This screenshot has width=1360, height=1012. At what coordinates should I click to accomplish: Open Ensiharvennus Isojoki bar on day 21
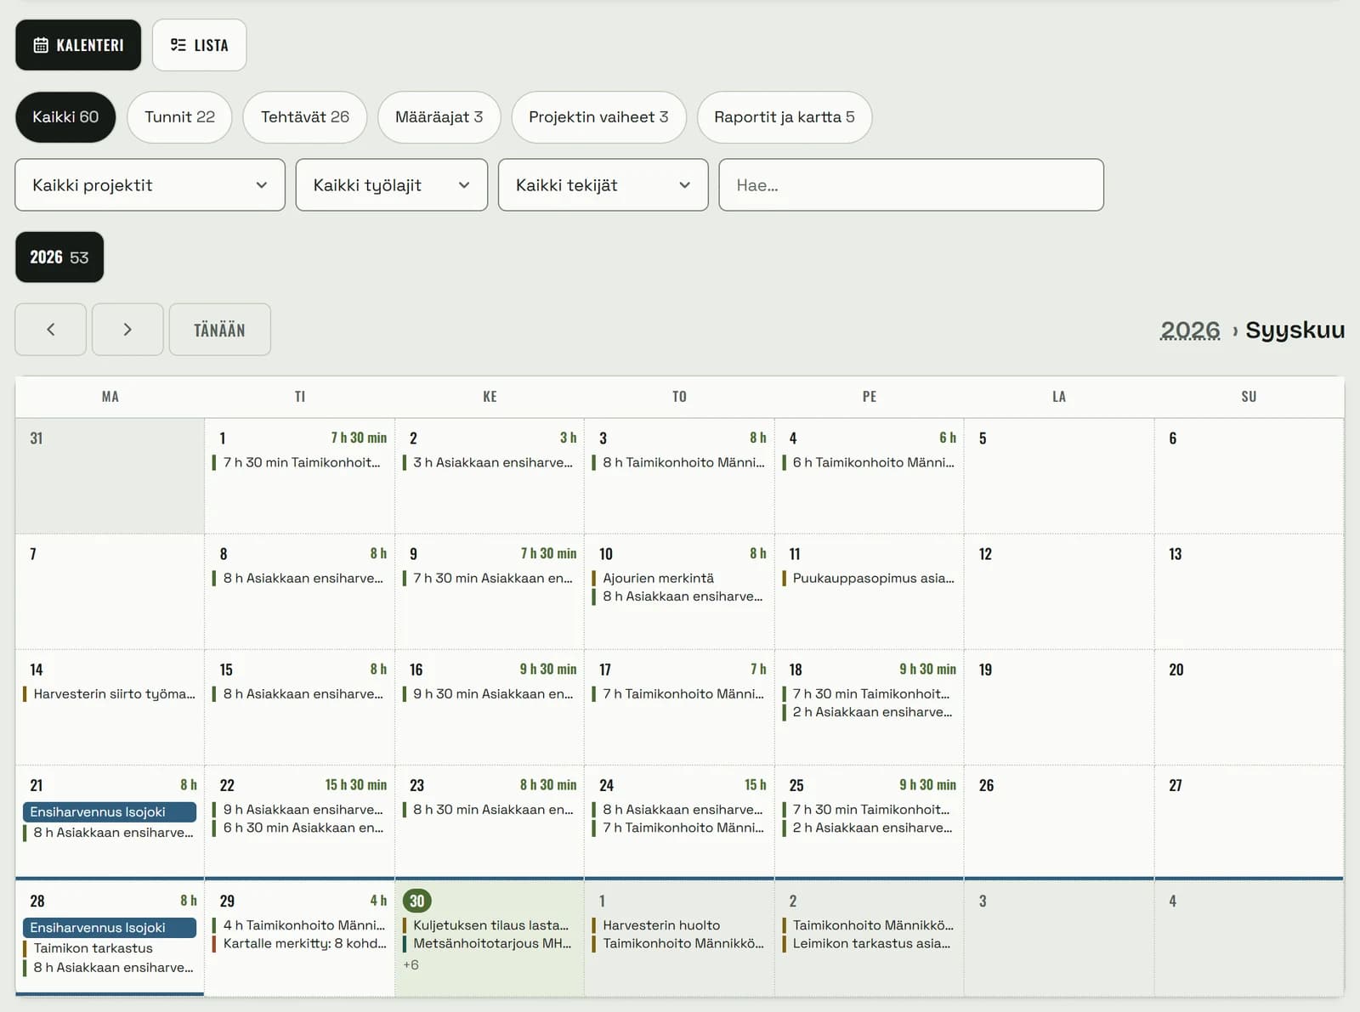(110, 812)
